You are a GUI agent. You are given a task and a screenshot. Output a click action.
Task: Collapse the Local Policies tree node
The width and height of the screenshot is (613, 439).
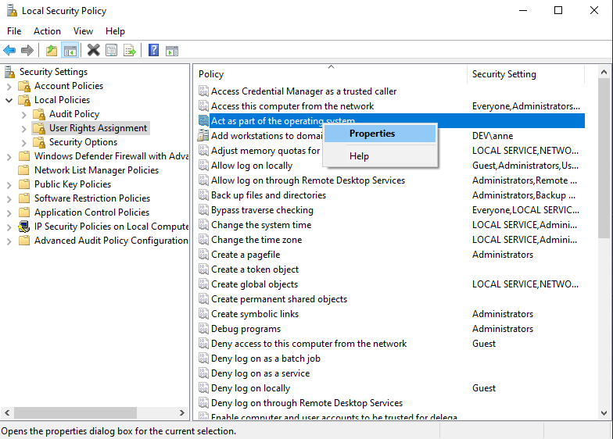9,100
